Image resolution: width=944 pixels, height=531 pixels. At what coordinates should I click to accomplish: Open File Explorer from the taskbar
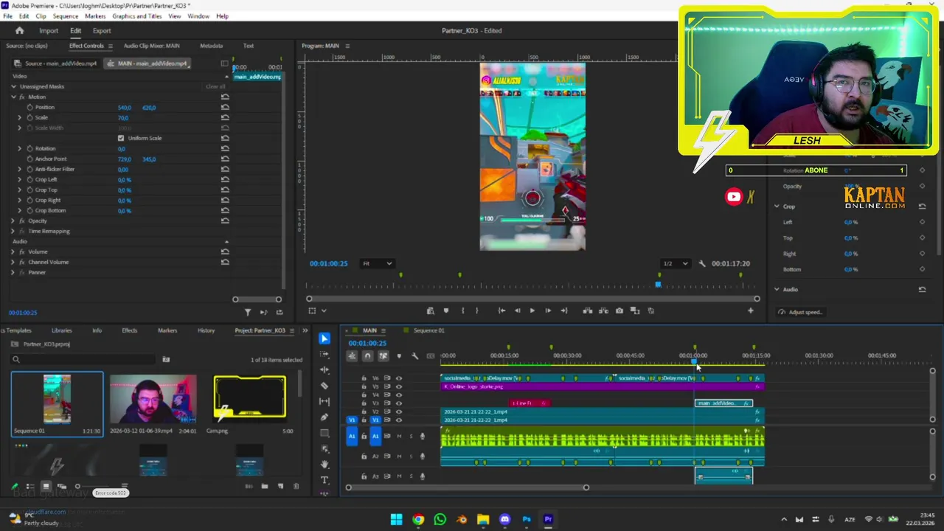[x=483, y=519]
